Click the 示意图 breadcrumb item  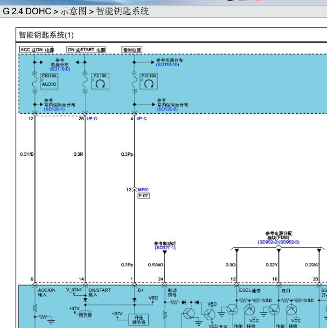coord(73,11)
